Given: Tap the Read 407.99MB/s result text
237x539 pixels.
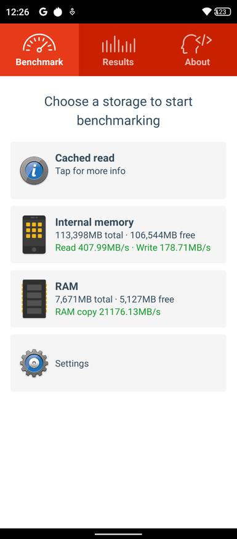Looking at the screenshot, I should [x=92, y=248].
